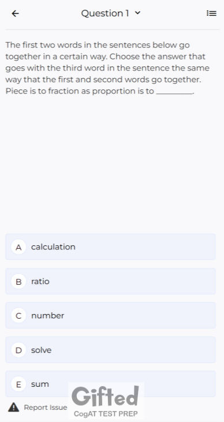Select the letter B circle badge
The image size is (224, 422).
[18, 281]
